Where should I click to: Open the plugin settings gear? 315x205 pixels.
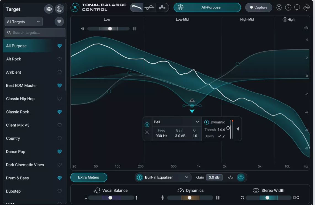tap(279, 7)
